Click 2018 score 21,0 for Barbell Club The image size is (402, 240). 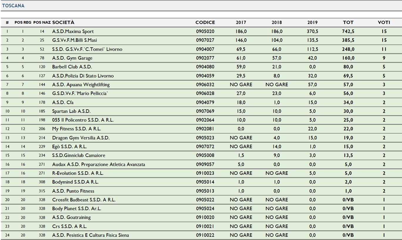pyautogui.click(x=277, y=67)
